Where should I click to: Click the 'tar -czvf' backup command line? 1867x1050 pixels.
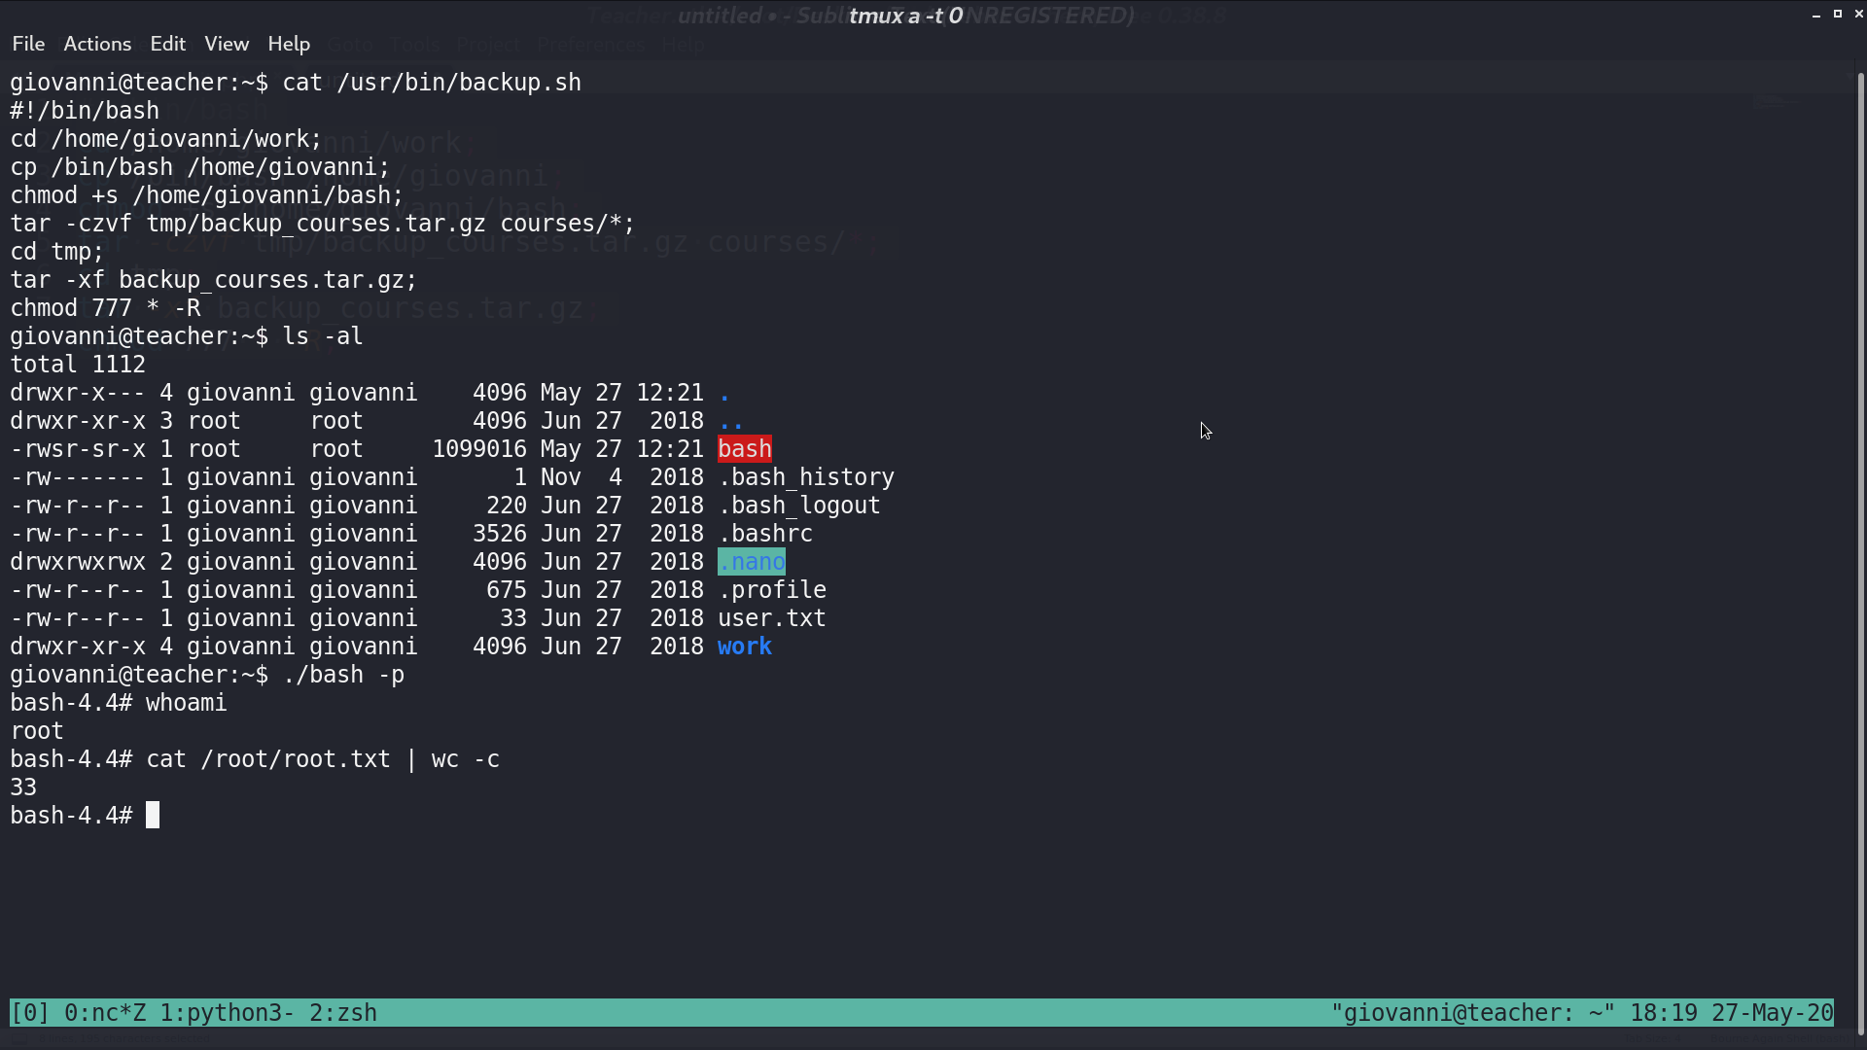pos(323,224)
